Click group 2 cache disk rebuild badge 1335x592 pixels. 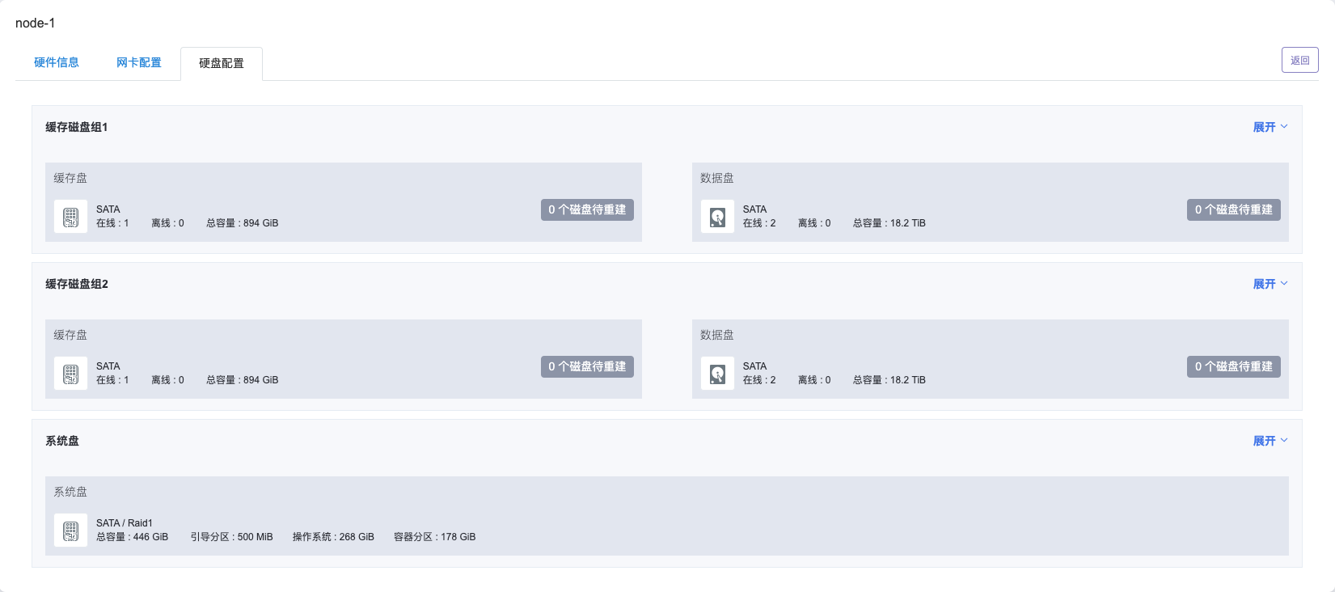coord(587,366)
